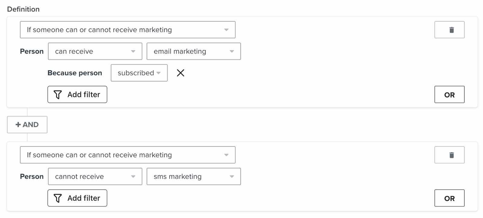This screenshot has height=218, width=483.
Task: Click the trash icon on the second condition
Action: tap(449, 155)
